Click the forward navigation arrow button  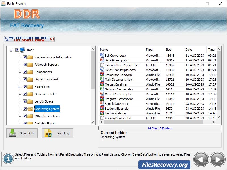pos(217,159)
